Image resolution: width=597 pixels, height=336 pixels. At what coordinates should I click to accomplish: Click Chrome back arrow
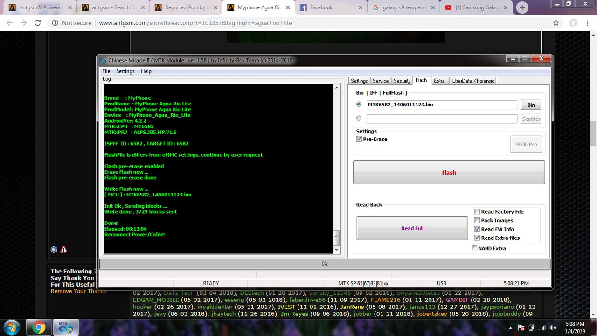pyautogui.click(x=9, y=23)
